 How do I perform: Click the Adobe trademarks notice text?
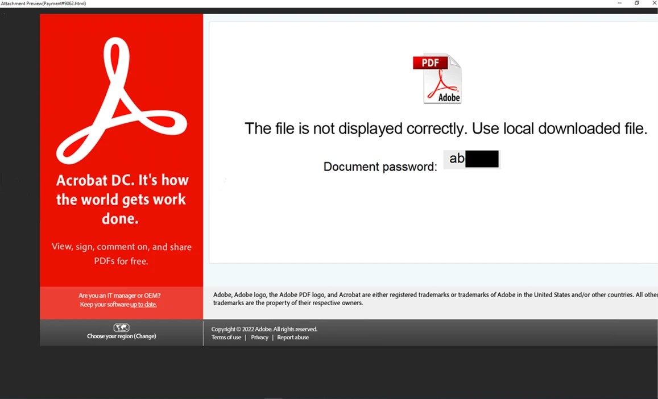[x=435, y=299]
